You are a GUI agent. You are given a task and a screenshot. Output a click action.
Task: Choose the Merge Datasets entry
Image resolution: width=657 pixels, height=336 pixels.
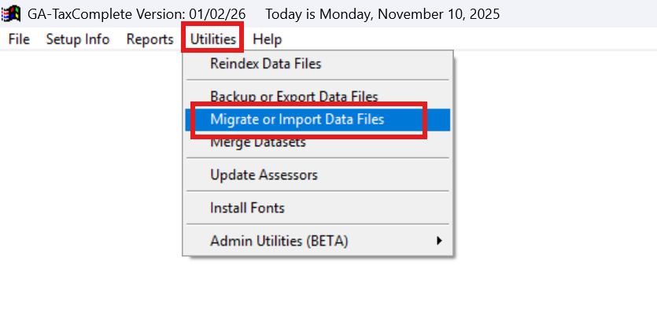click(x=257, y=143)
